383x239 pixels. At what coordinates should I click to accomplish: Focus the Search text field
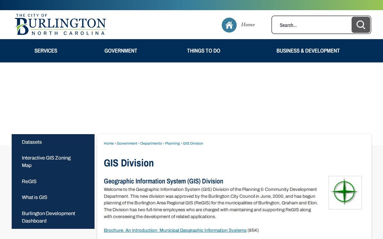pyautogui.click(x=312, y=25)
